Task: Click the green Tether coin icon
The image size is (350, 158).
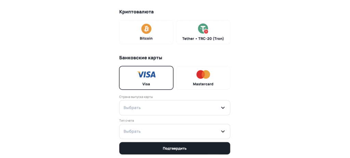Action: (x=202, y=28)
